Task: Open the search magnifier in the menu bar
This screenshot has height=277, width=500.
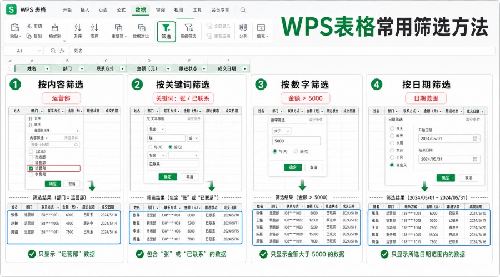Action: [x=243, y=10]
